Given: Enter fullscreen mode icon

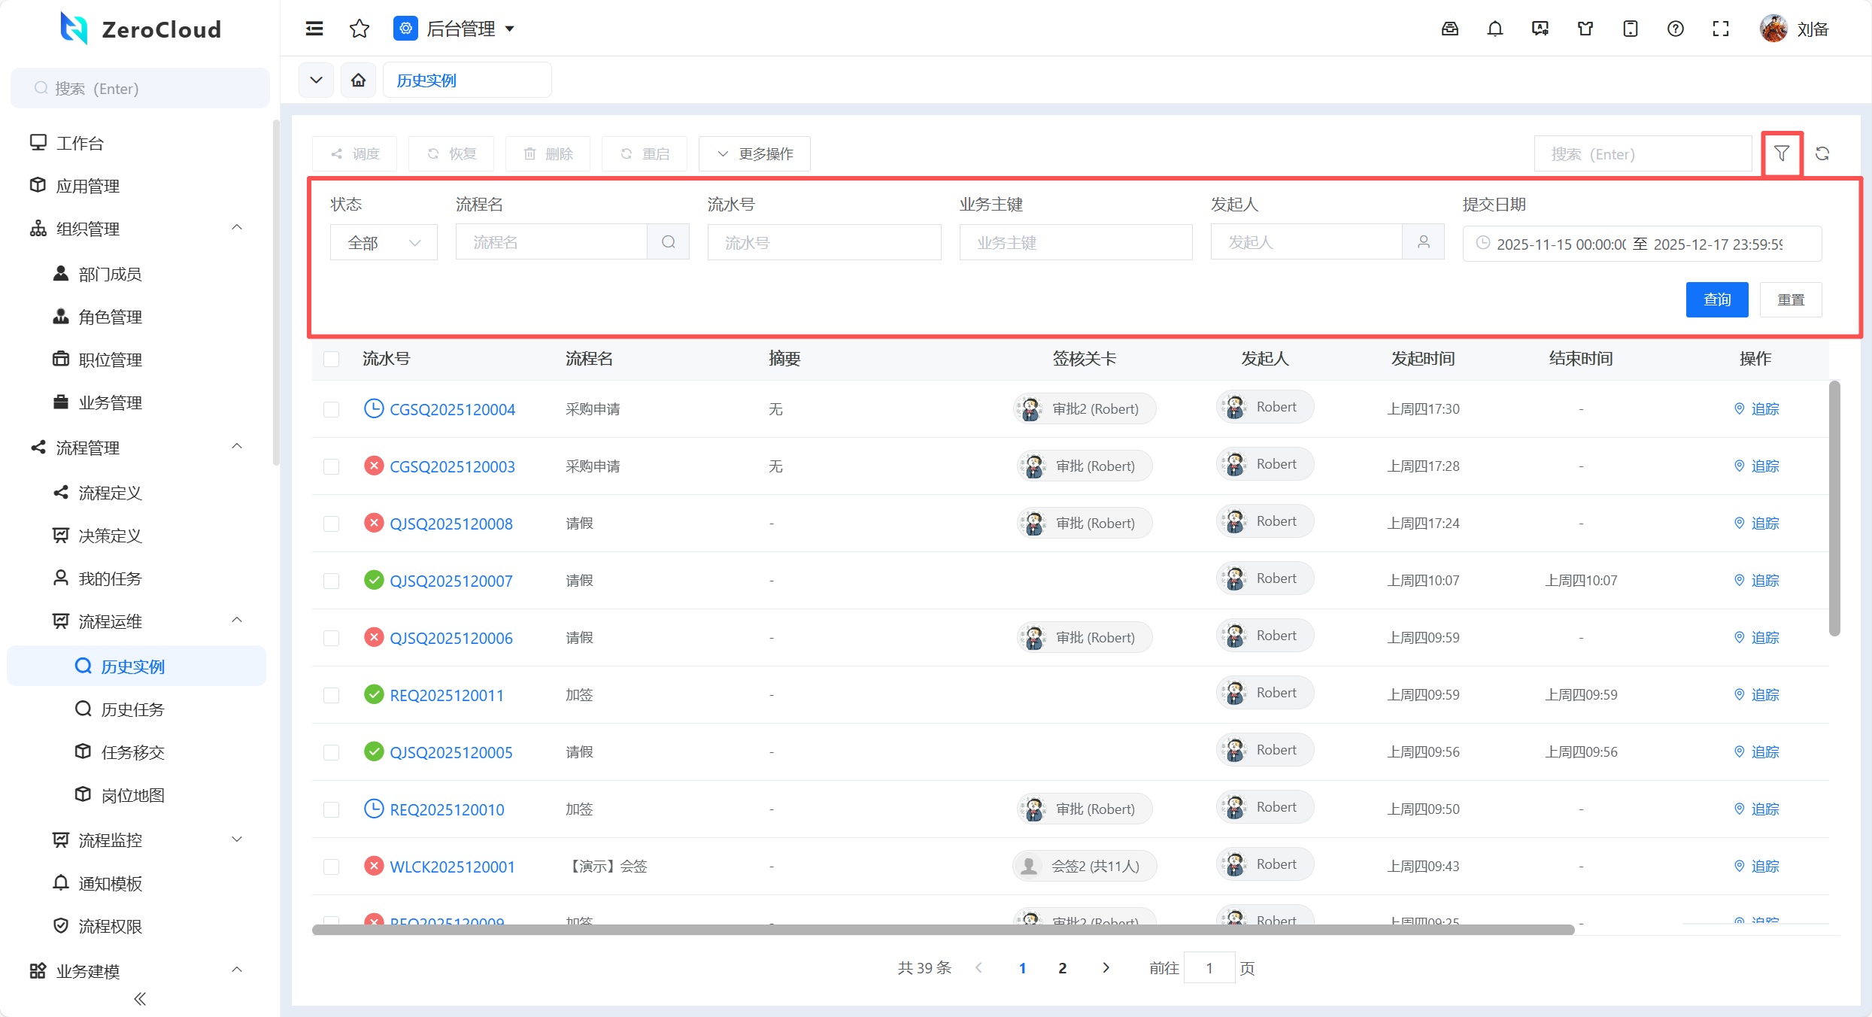Looking at the screenshot, I should 1720,29.
